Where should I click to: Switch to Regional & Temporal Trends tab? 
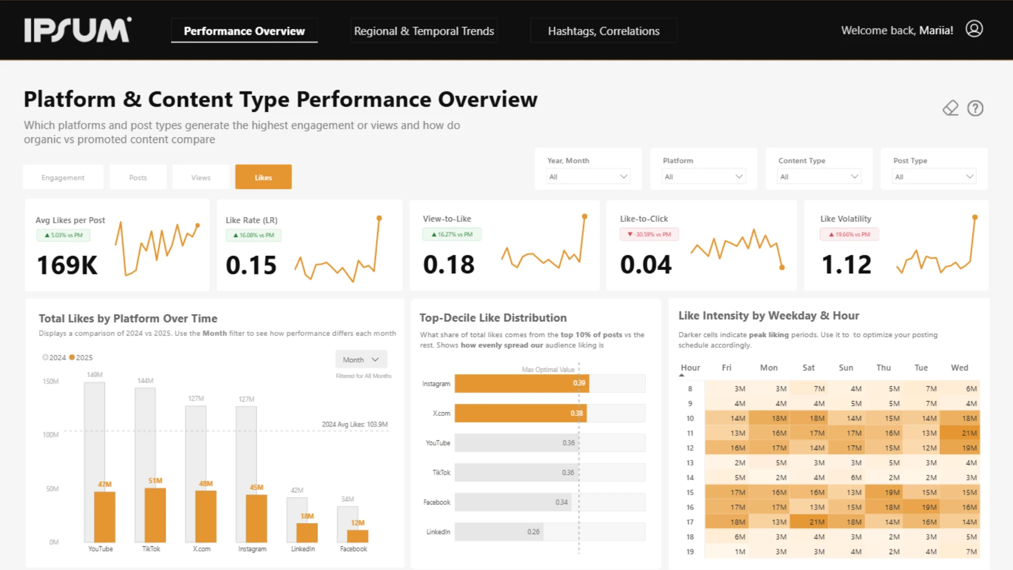pyautogui.click(x=424, y=31)
